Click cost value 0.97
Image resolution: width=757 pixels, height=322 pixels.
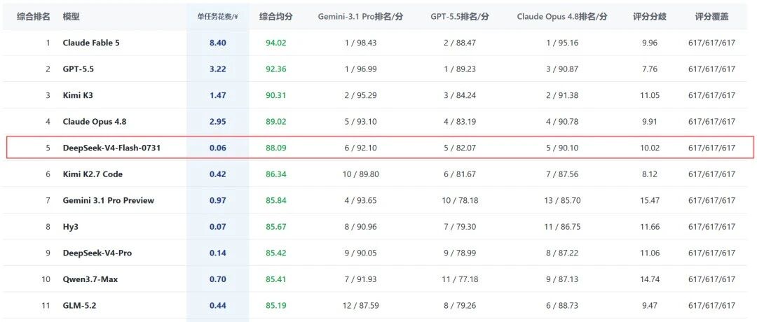tap(218, 200)
